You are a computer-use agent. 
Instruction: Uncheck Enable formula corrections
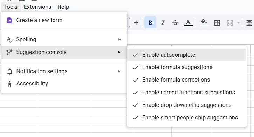pos(187,80)
